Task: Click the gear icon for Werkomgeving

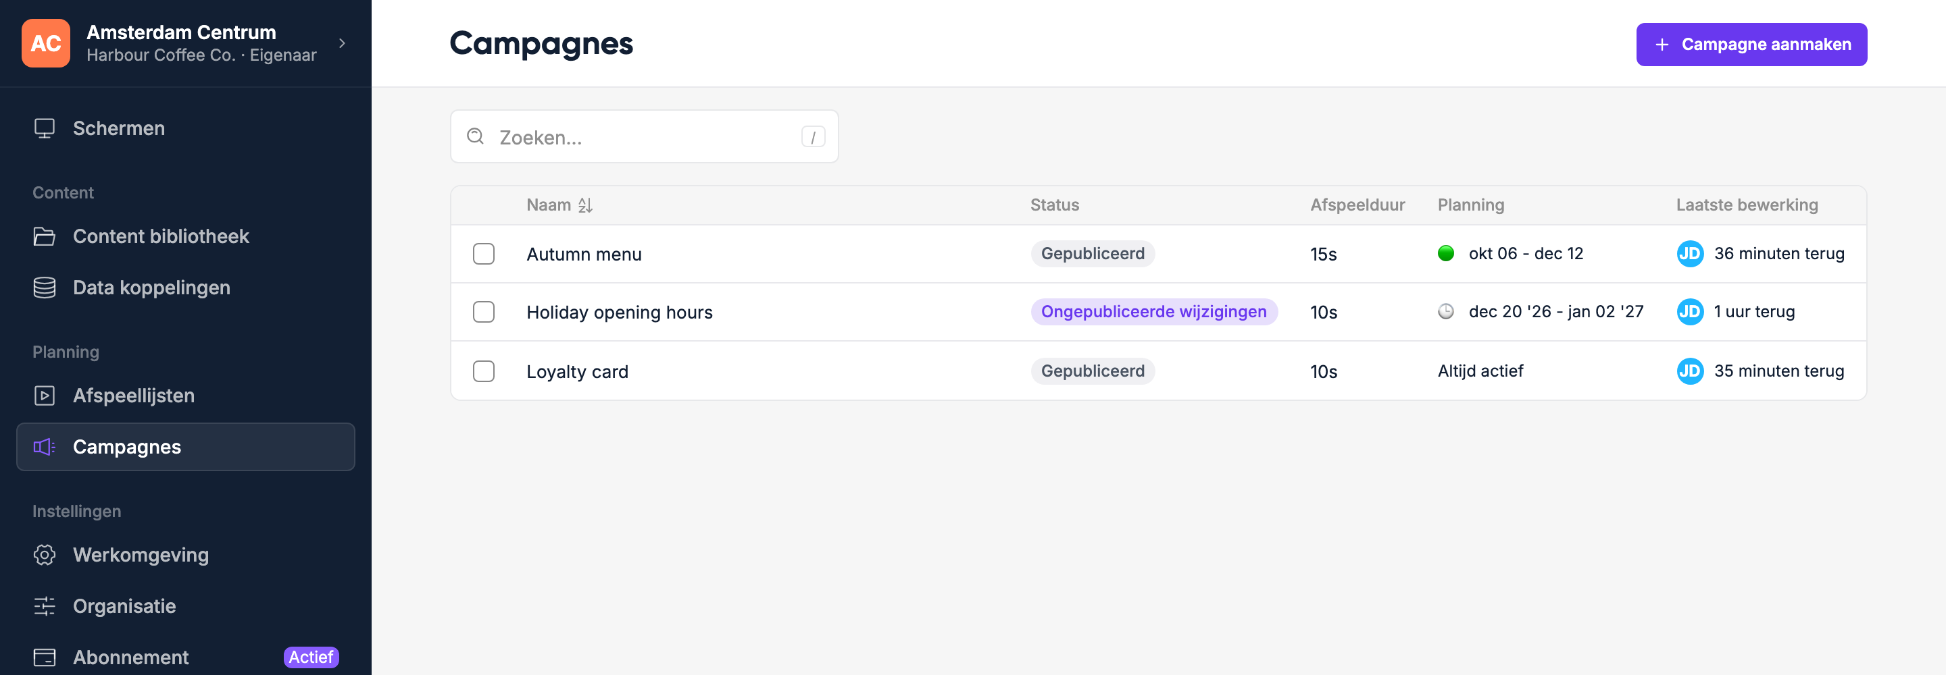Action: tap(45, 555)
